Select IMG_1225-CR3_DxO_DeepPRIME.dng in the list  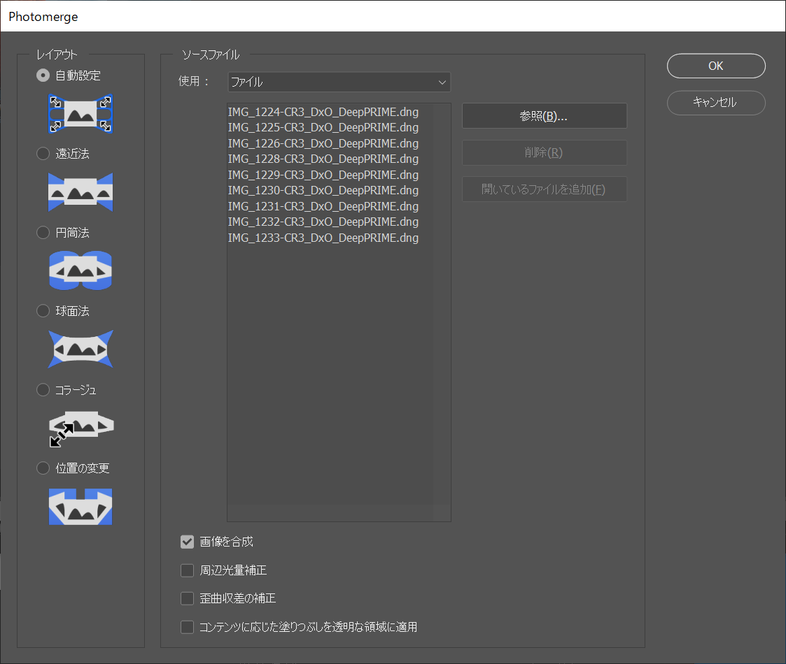(323, 127)
